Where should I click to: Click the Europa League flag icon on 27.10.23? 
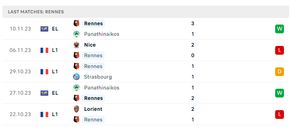(x=44, y=93)
